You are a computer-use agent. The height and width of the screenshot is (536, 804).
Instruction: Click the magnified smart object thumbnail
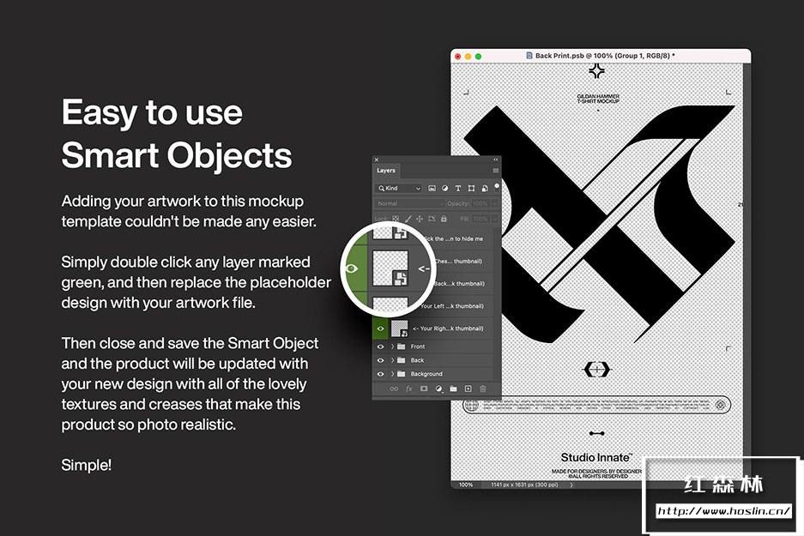[x=390, y=268]
